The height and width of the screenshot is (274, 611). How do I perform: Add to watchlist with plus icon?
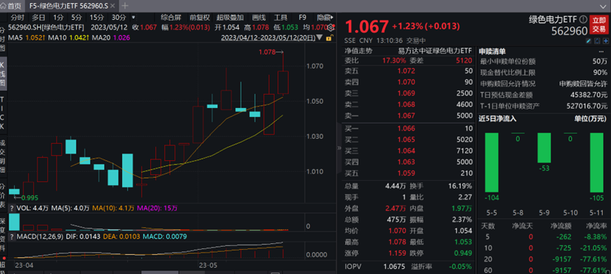(606, 41)
